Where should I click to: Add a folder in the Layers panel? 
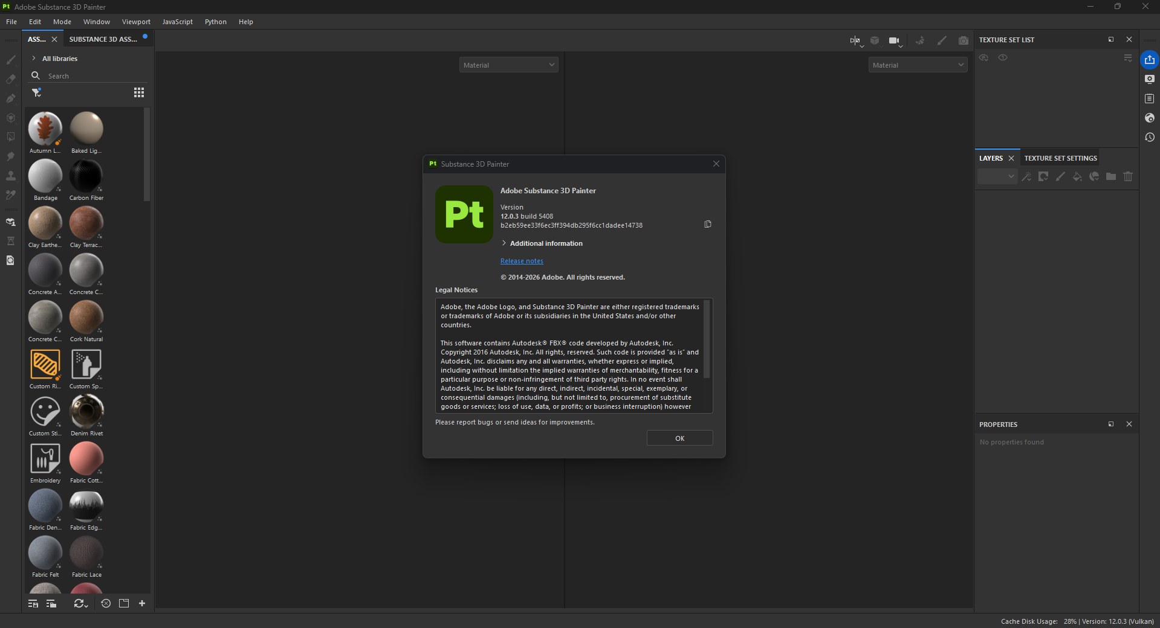pos(1111,176)
